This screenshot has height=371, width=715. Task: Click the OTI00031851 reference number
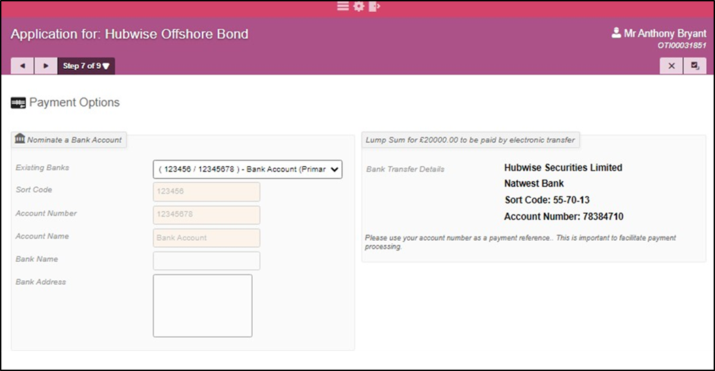click(682, 45)
